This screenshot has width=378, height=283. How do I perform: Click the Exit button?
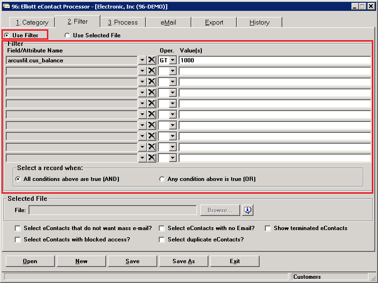[x=235, y=261]
